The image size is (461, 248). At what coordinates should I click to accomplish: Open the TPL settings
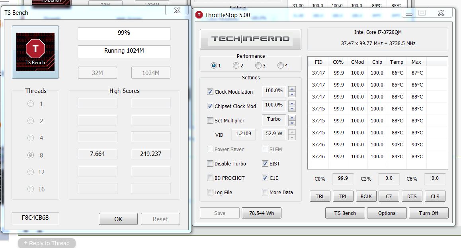point(343,196)
